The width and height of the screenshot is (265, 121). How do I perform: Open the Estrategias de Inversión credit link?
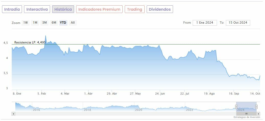(247, 117)
